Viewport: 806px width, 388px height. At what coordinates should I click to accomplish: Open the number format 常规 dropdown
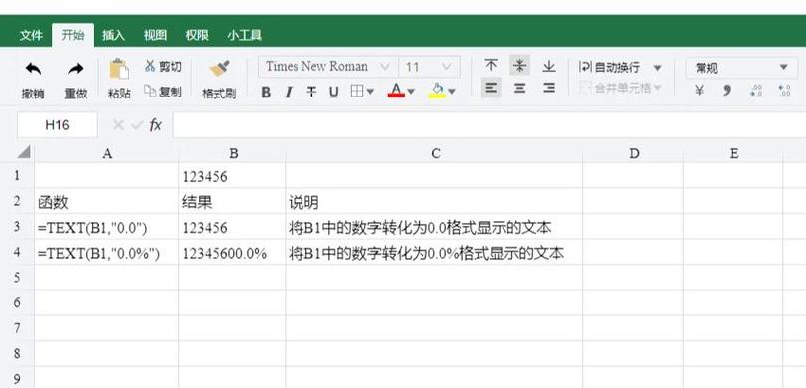pos(741,68)
